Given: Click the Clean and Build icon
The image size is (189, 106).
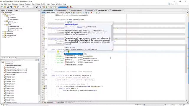Looking at the screenshot, I should 43,7.
